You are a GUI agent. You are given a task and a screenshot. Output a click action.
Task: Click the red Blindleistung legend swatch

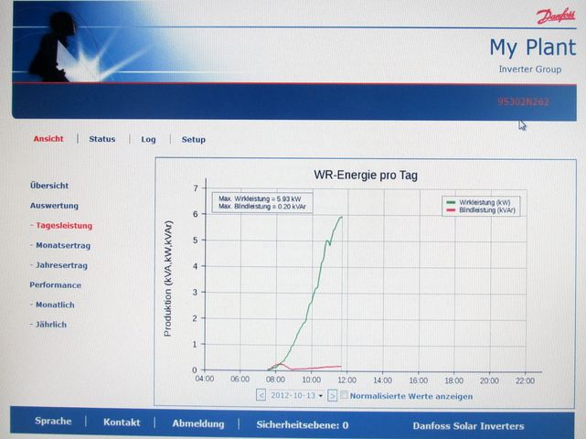pyautogui.click(x=451, y=210)
